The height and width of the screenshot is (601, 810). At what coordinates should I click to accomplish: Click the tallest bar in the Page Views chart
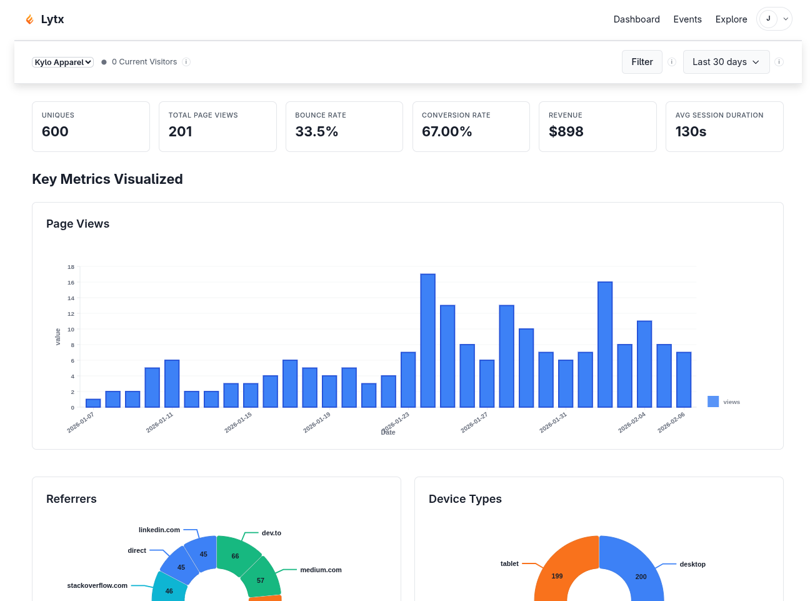tap(428, 341)
